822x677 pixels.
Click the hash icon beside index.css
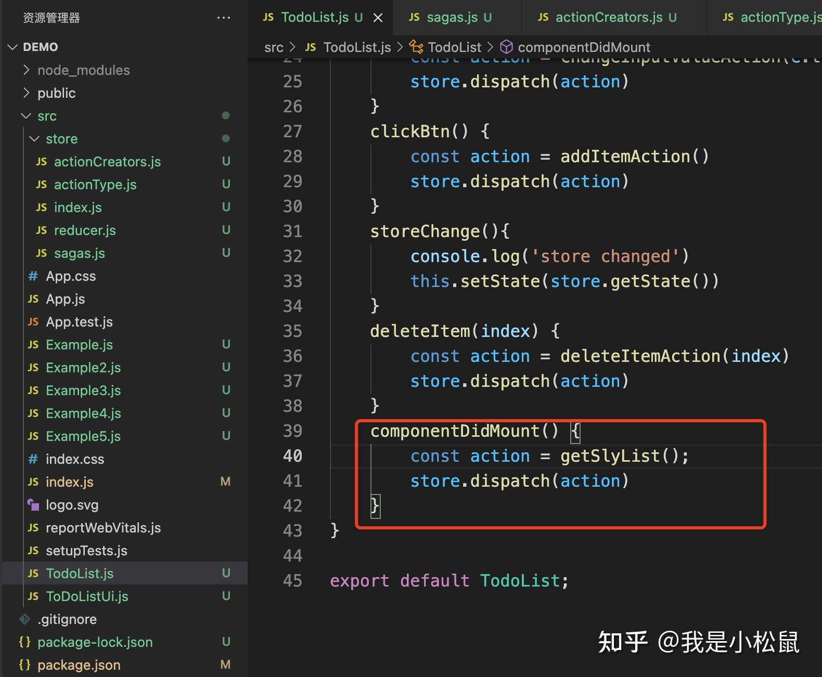point(33,459)
